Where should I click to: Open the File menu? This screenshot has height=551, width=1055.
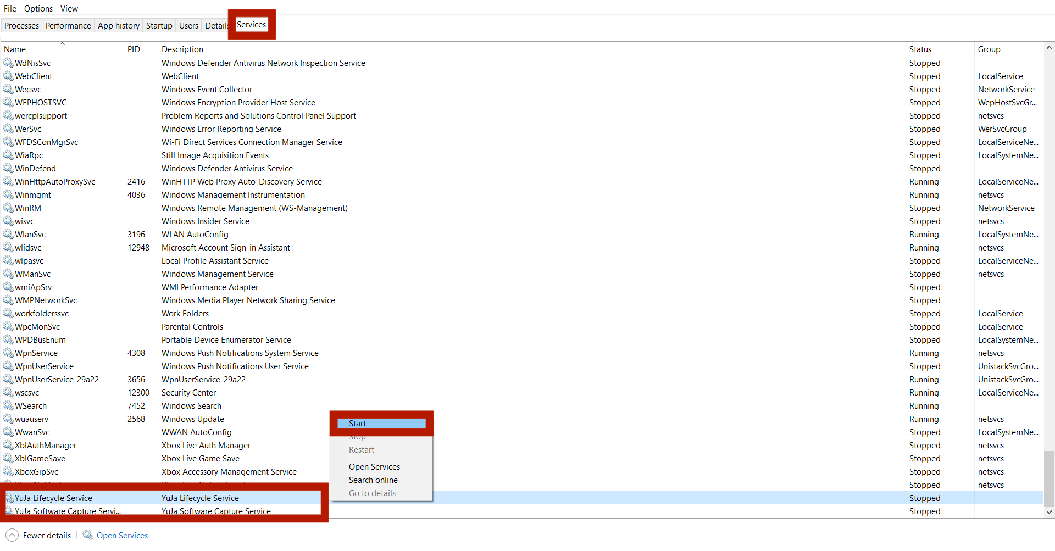point(10,9)
